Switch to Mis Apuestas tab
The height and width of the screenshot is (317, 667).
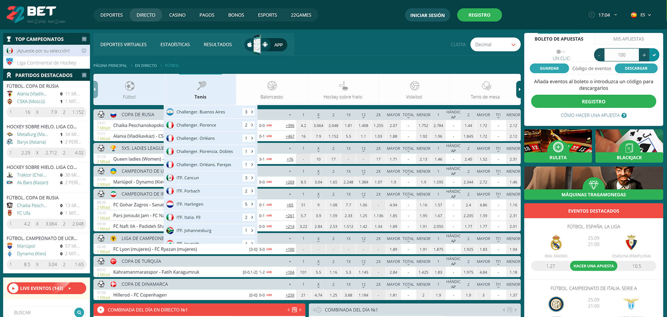[x=628, y=39]
